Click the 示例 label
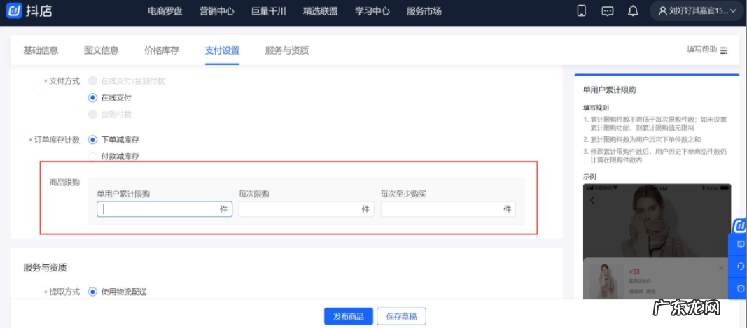This screenshot has height=328, width=747. pos(589,177)
